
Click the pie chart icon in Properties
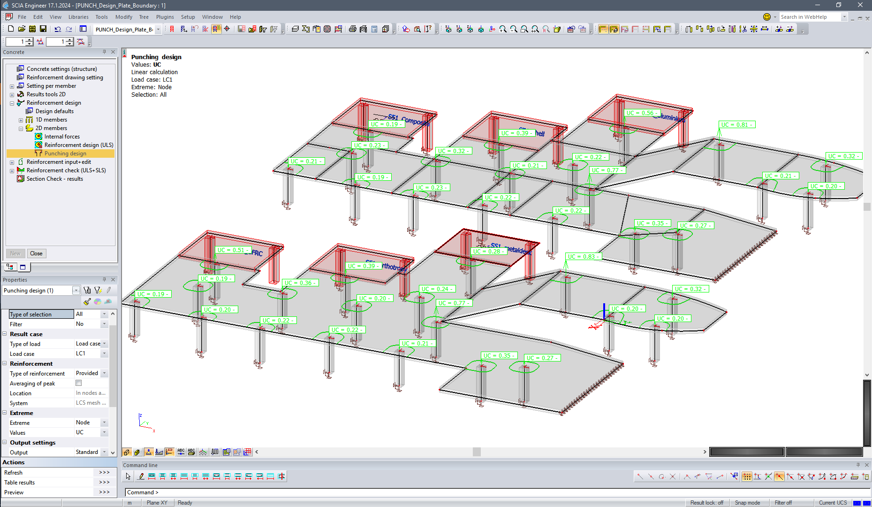click(98, 301)
